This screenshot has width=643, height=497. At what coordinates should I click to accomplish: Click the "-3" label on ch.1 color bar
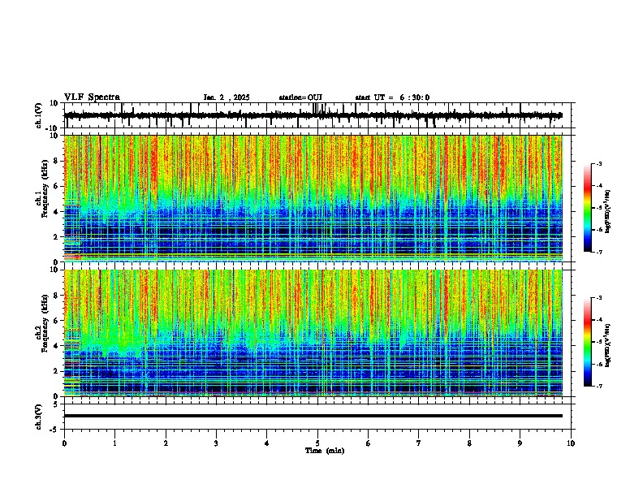coord(599,163)
